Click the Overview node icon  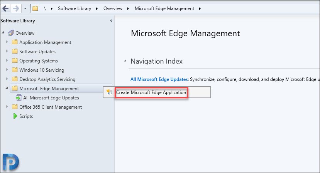tap(11, 33)
